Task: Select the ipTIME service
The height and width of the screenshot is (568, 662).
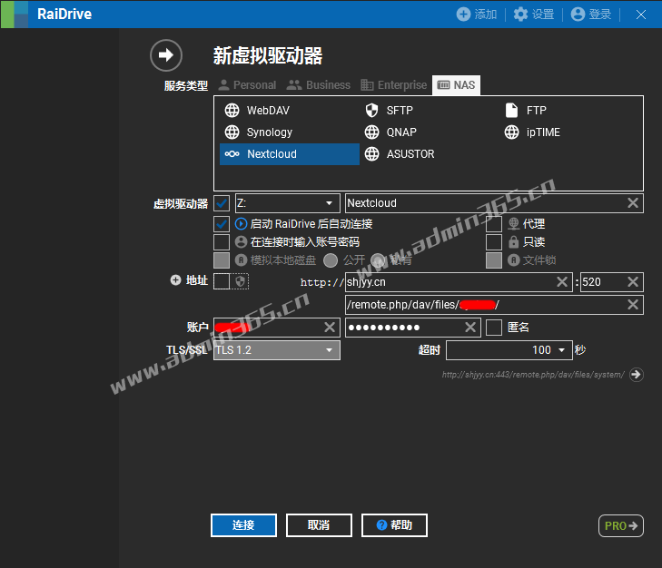Action: click(569, 132)
